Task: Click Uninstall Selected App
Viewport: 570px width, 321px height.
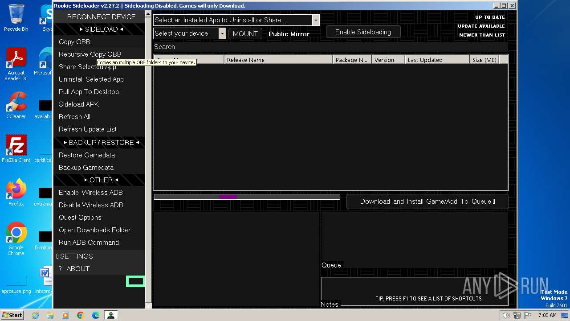Action: [99, 79]
